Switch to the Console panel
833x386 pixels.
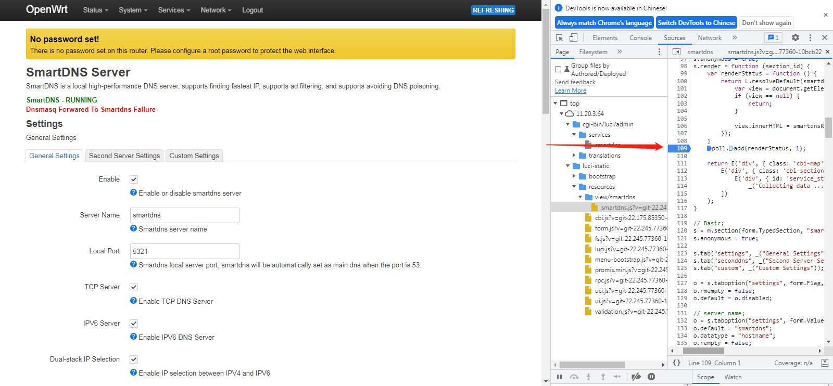(x=640, y=38)
